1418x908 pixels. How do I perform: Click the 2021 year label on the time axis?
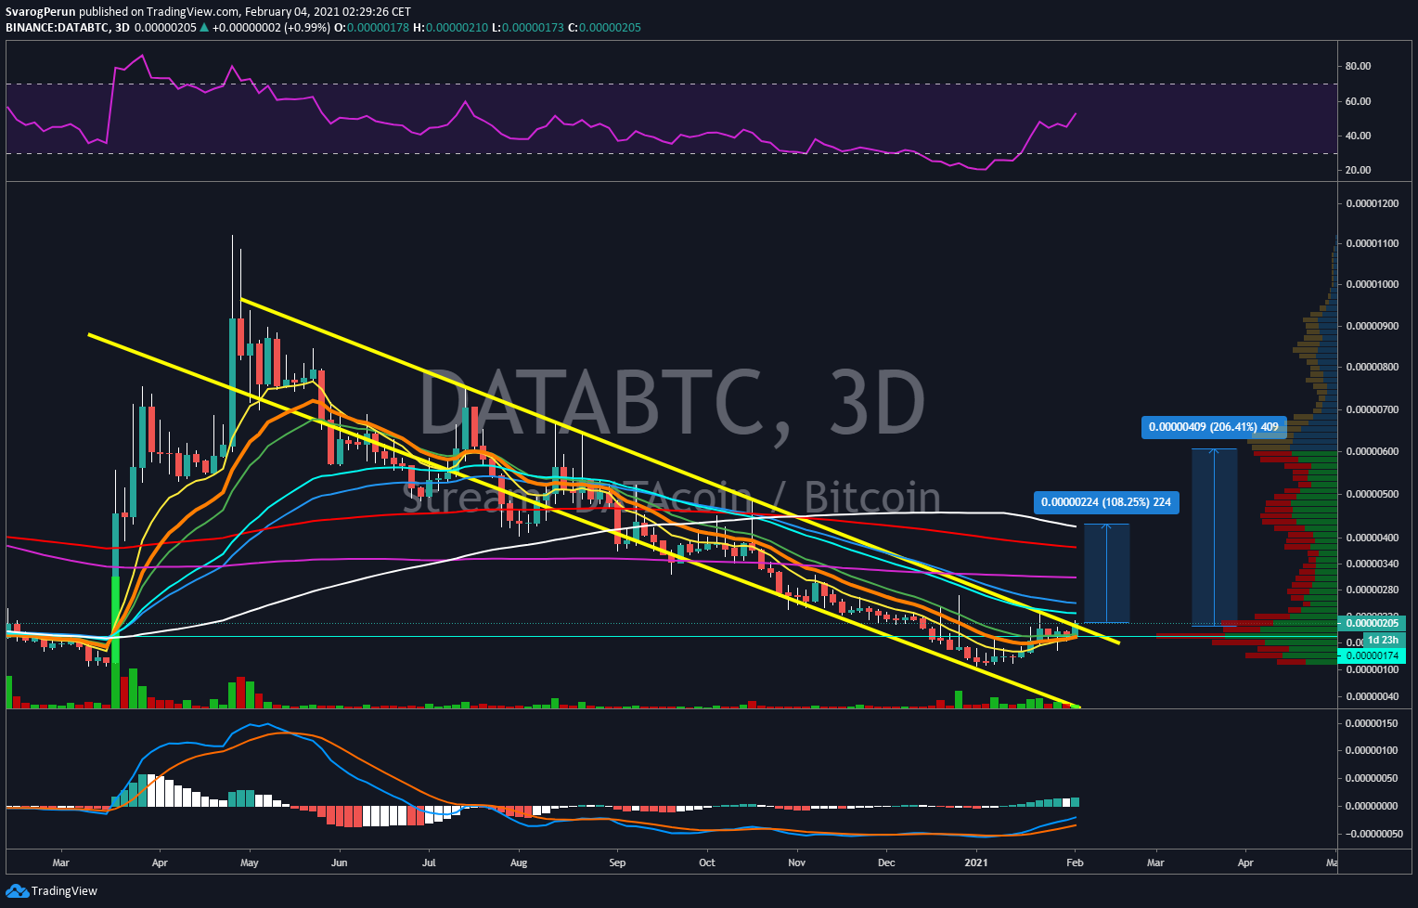point(976,863)
